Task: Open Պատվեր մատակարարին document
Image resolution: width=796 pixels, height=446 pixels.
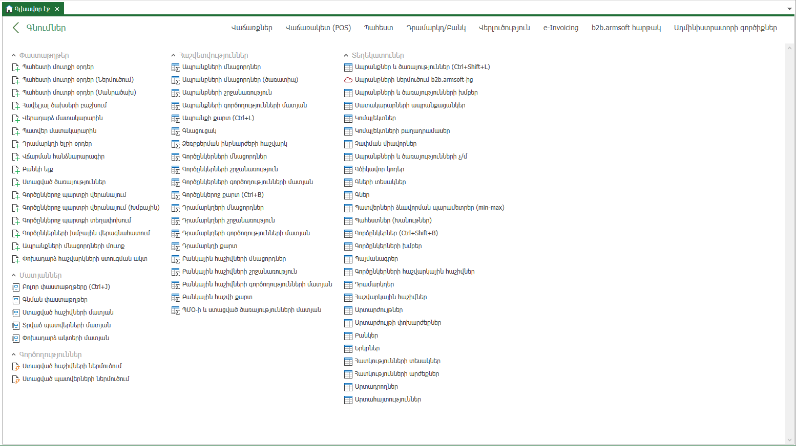Action: [59, 131]
